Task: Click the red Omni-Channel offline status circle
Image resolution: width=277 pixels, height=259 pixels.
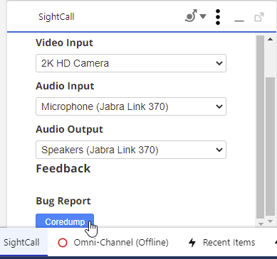Action: point(63,243)
